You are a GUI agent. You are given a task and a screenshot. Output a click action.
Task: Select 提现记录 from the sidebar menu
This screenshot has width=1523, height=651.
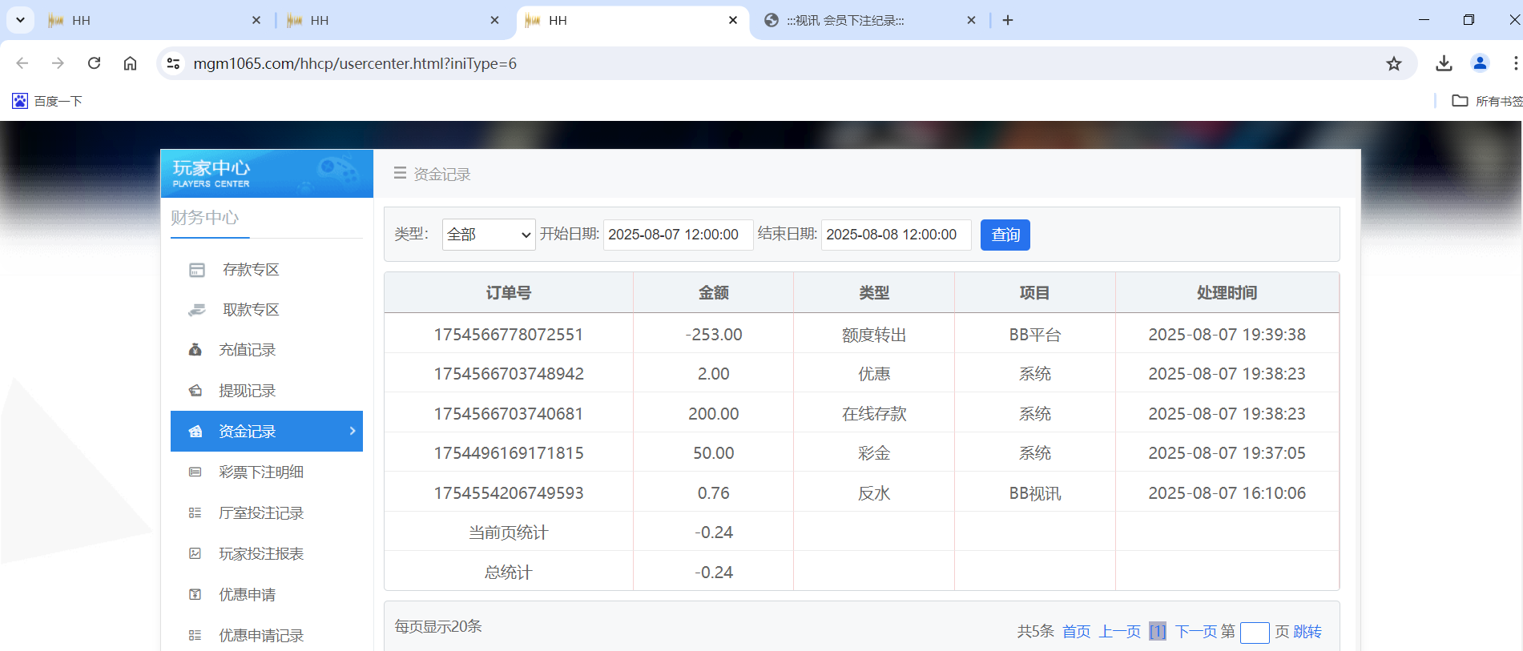[247, 391]
